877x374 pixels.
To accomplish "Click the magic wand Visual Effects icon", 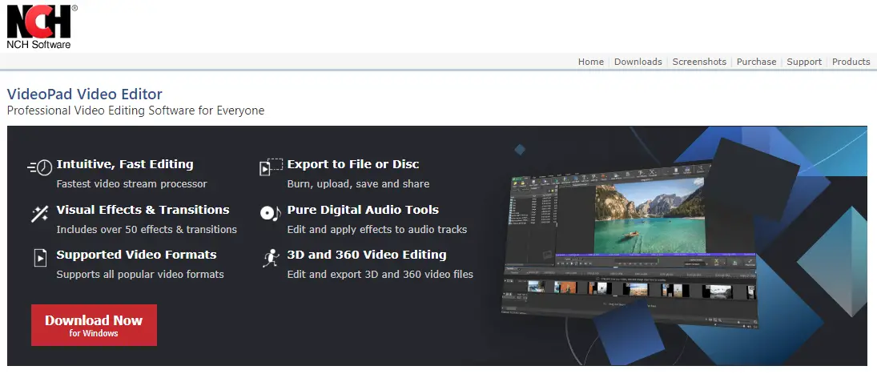I will pyautogui.click(x=39, y=214).
